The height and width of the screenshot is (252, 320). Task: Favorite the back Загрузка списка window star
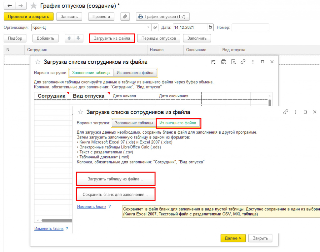click(38, 62)
